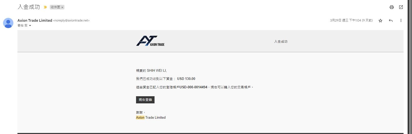Image resolution: width=412 pixels, height=134 pixels.
Task: Select the sender name Axion Trade Limited
Action: tap(35, 20)
